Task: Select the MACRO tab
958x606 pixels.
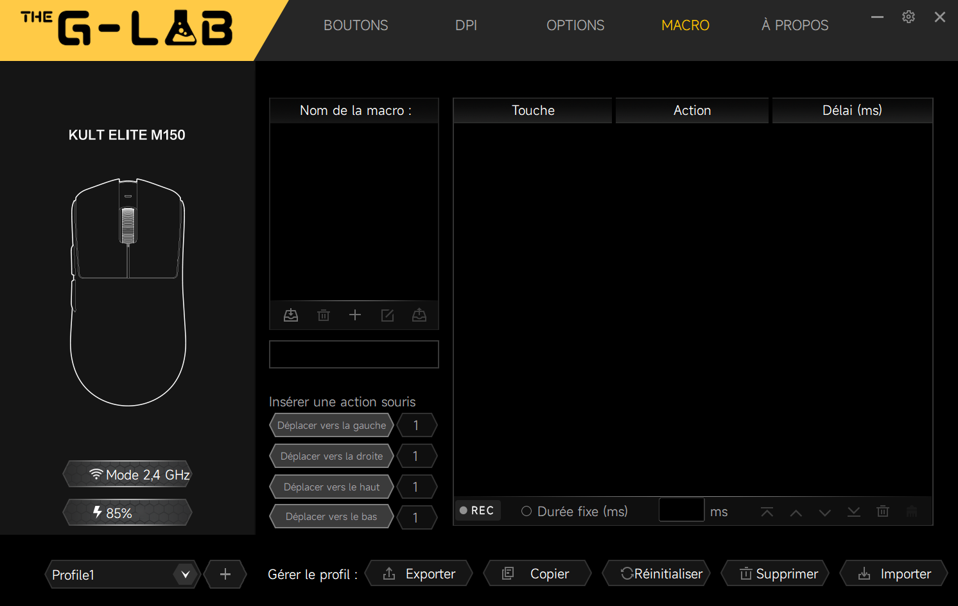Action: tap(685, 25)
